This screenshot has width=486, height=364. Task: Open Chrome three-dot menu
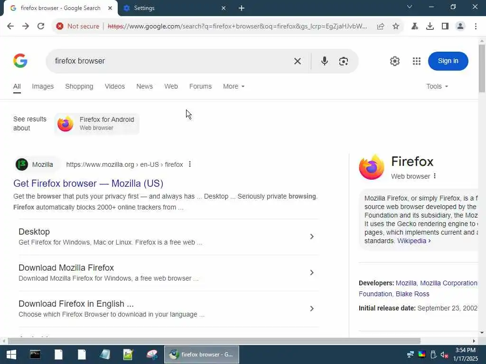(476, 27)
